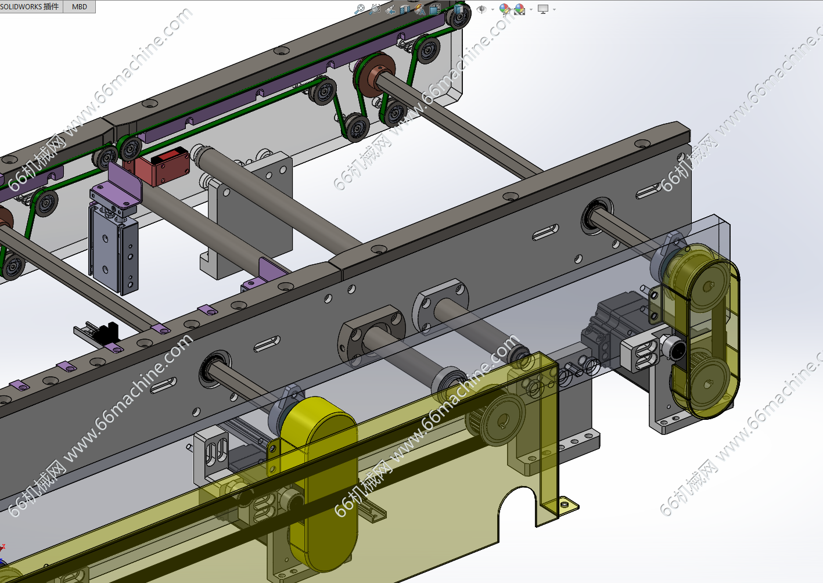Expand the Hide/Show Items dropdown arrow
Screen dimensions: 823x583
pos(493,9)
